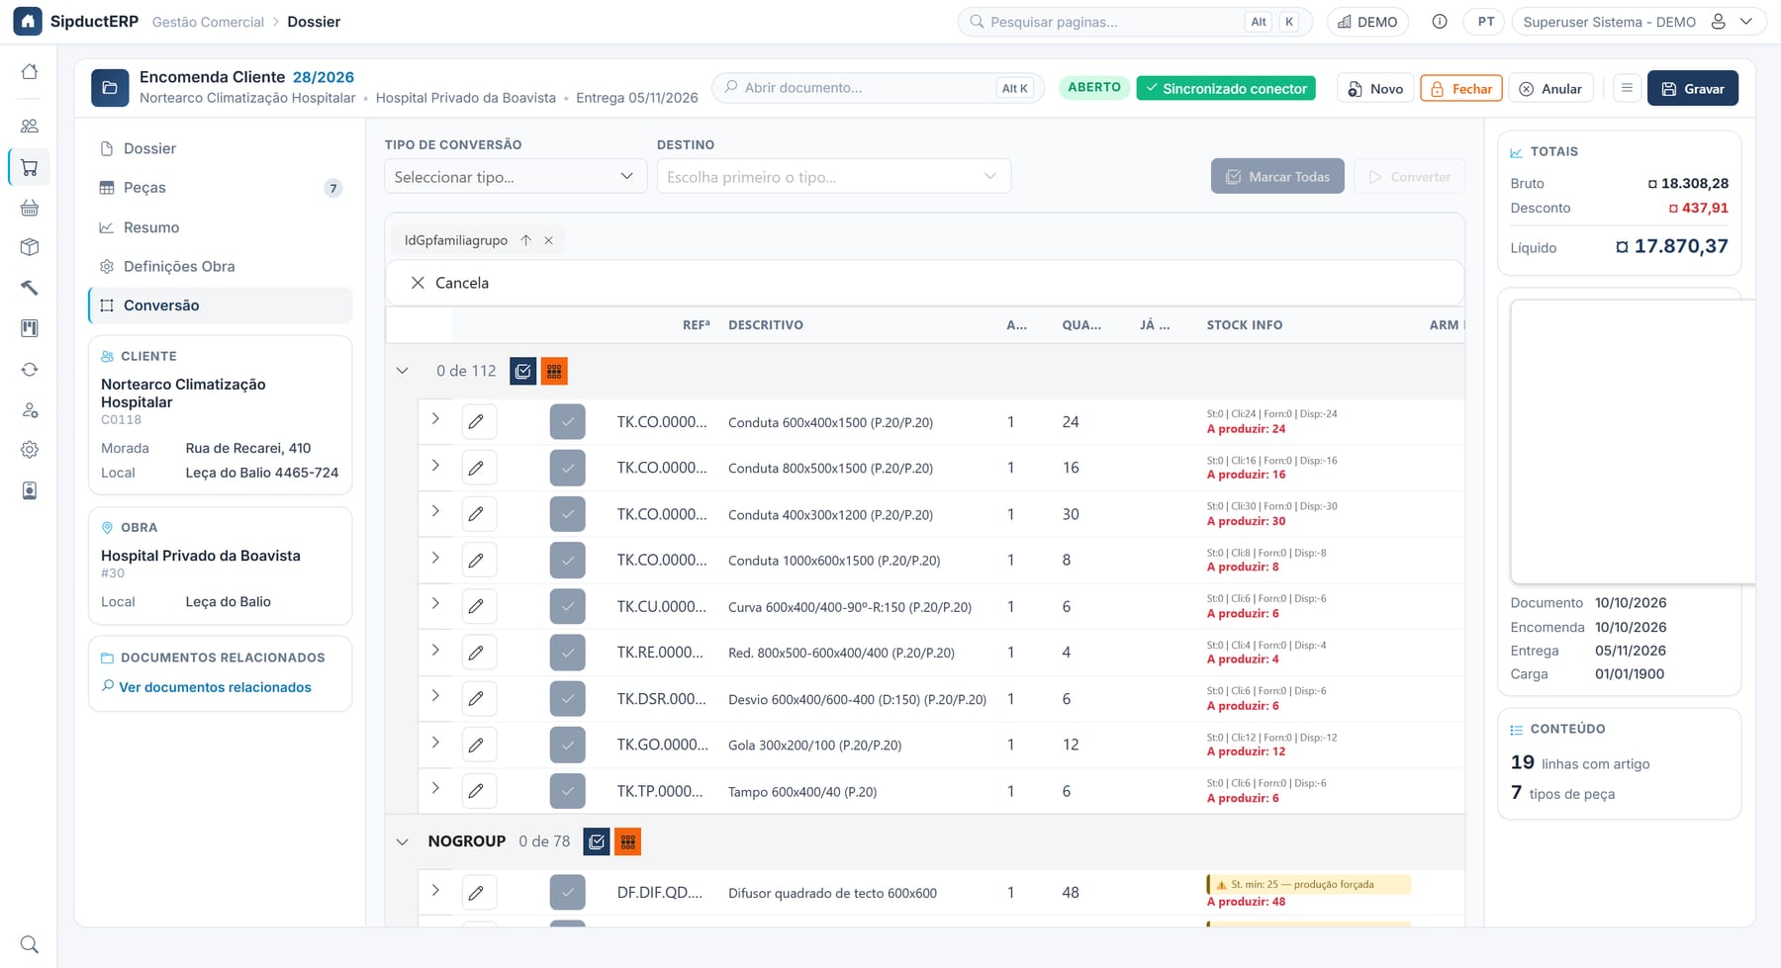The image size is (1781, 968).
Task: Go to Dossier in side menu
Action: (x=220, y=148)
